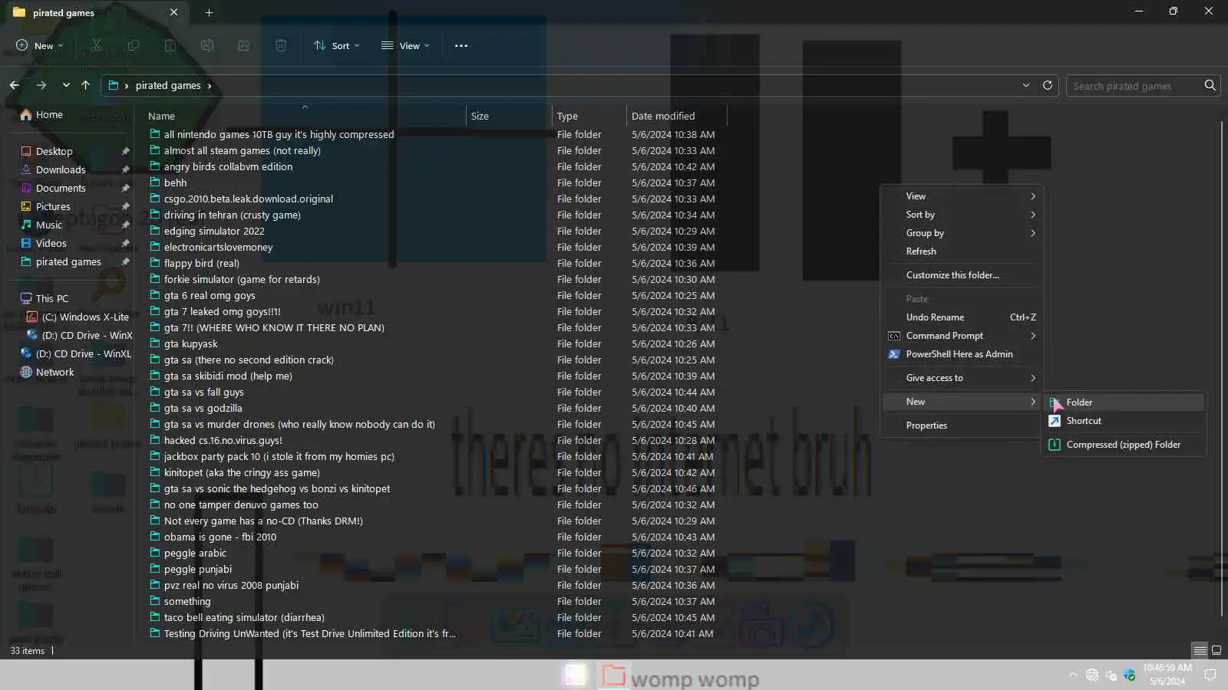The width and height of the screenshot is (1228, 690).
Task: Close the pirated games tab
Action: (174, 12)
